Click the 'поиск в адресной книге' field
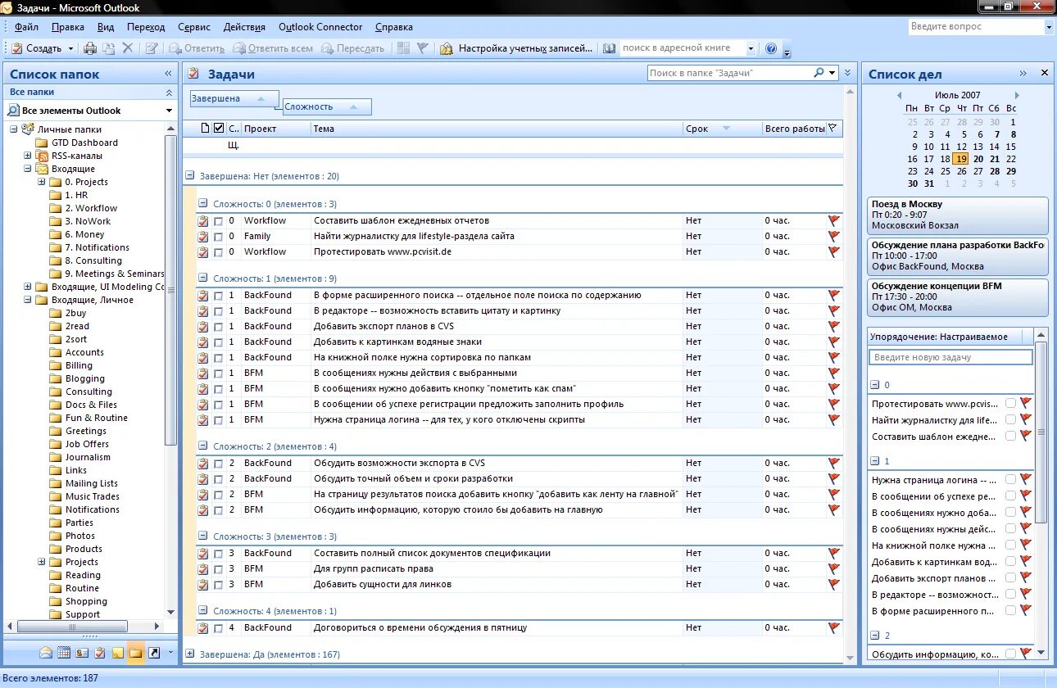 [682, 48]
